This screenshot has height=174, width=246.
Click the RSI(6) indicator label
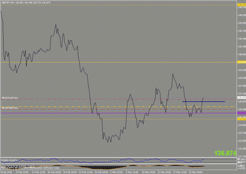tap(9, 160)
